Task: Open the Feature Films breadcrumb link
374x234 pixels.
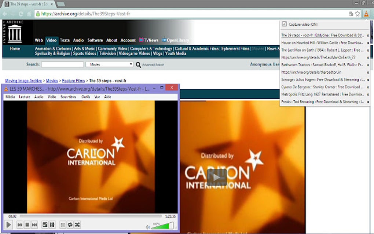Action: coord(72,80)
